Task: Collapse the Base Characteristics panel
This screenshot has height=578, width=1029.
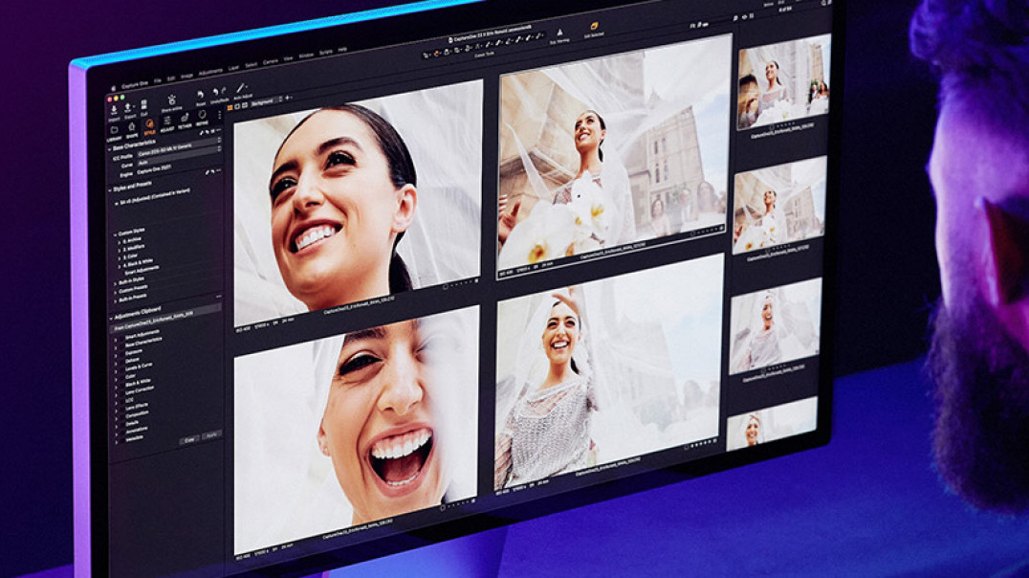Action: (110, 148)
